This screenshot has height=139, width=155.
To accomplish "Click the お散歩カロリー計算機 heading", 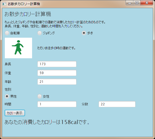I will point(28,14).
